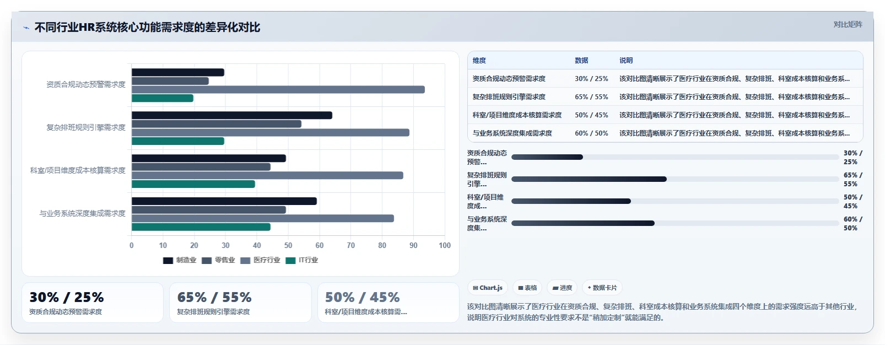Toggle the 医疗行业 legend entry

[260, 260]
